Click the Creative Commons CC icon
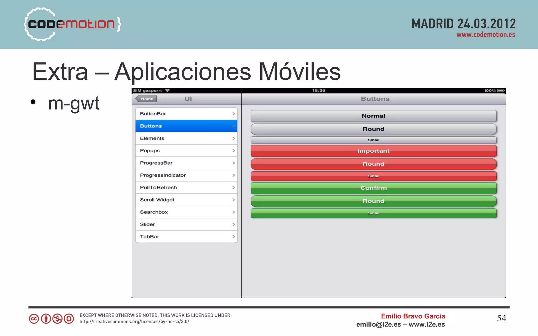 click(x=34, y=319)
